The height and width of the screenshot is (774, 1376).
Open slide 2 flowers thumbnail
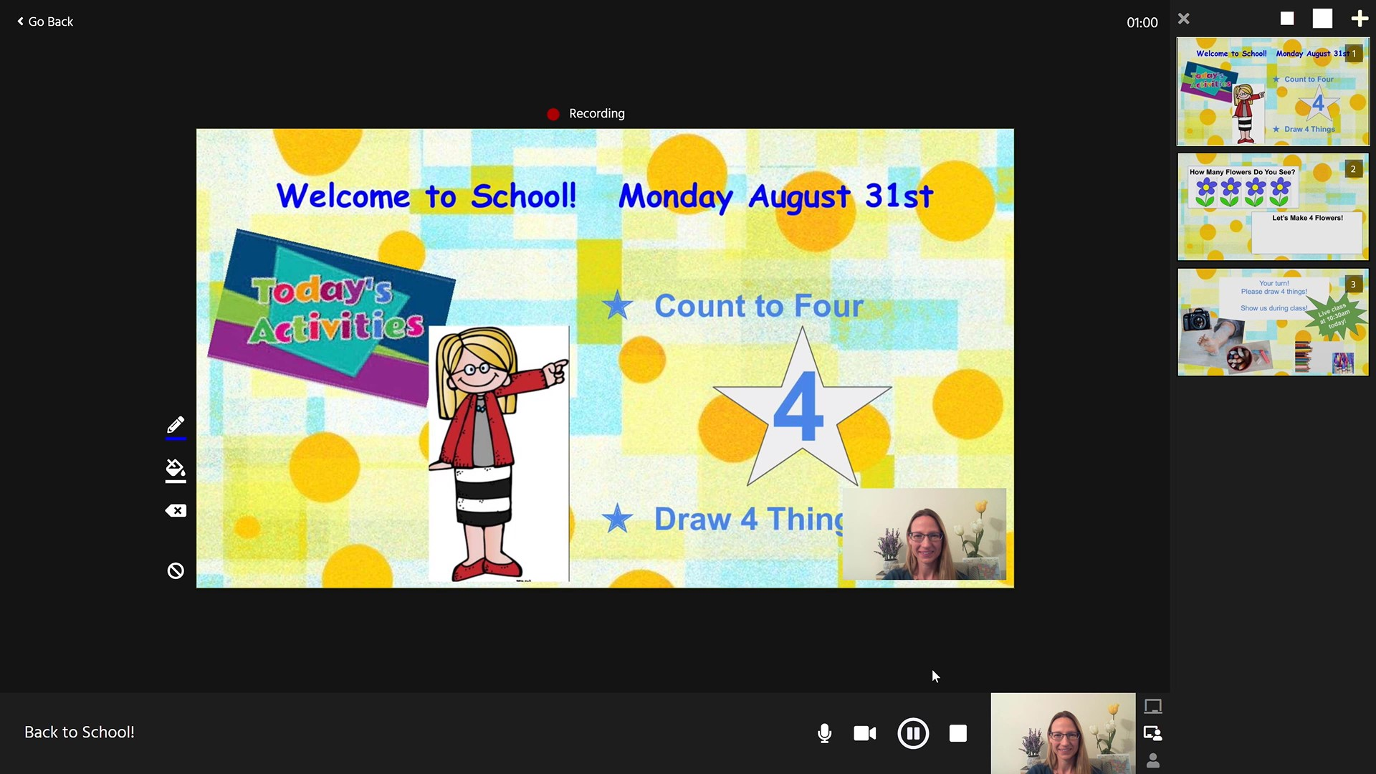[1273, 206]
